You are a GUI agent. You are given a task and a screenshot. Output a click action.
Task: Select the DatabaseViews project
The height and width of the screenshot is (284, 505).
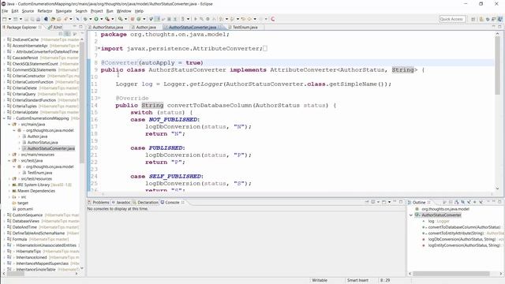[x=26, y=221]
